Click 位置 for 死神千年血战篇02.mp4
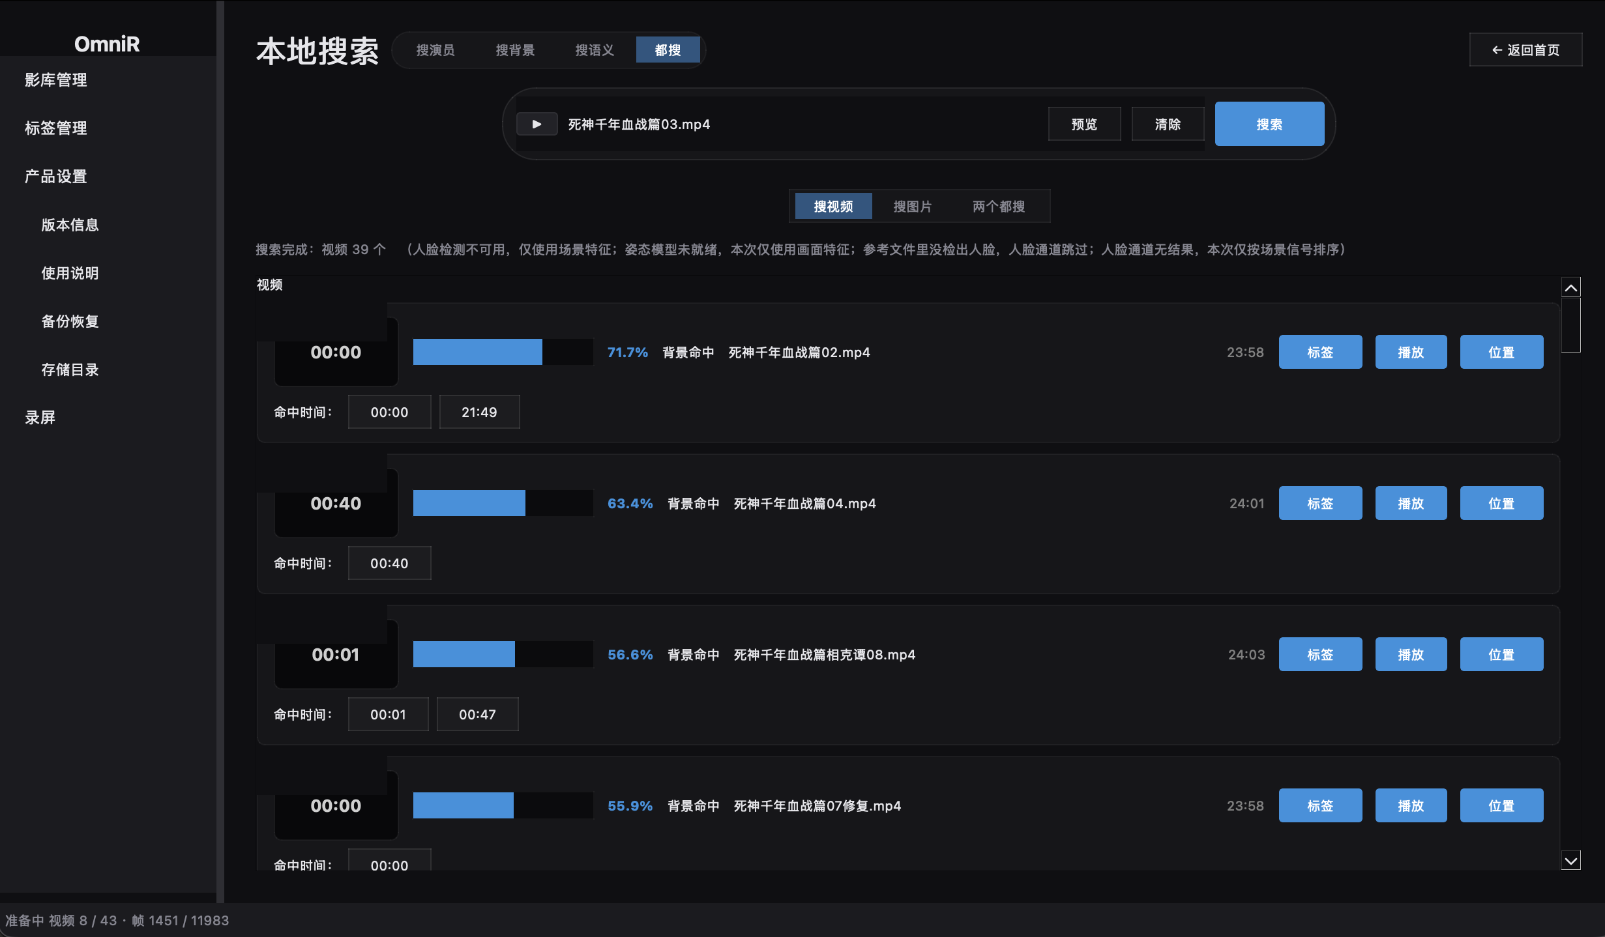1605x937 pixels. coord(1501,352)
